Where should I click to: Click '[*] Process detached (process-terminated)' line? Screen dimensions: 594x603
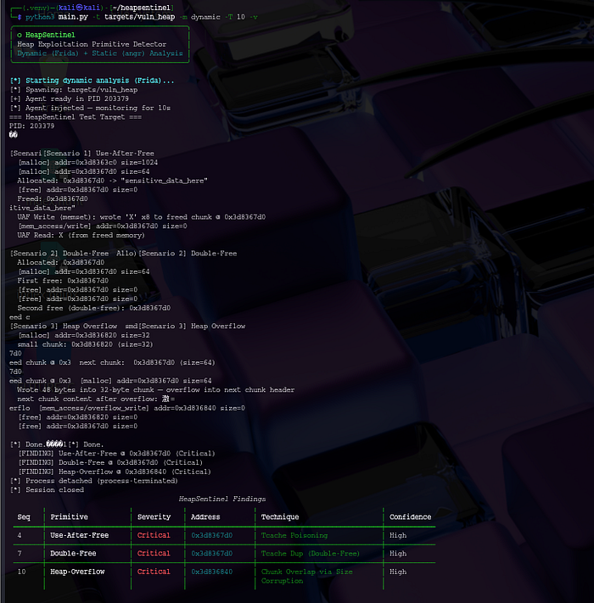tap(94, 481)
